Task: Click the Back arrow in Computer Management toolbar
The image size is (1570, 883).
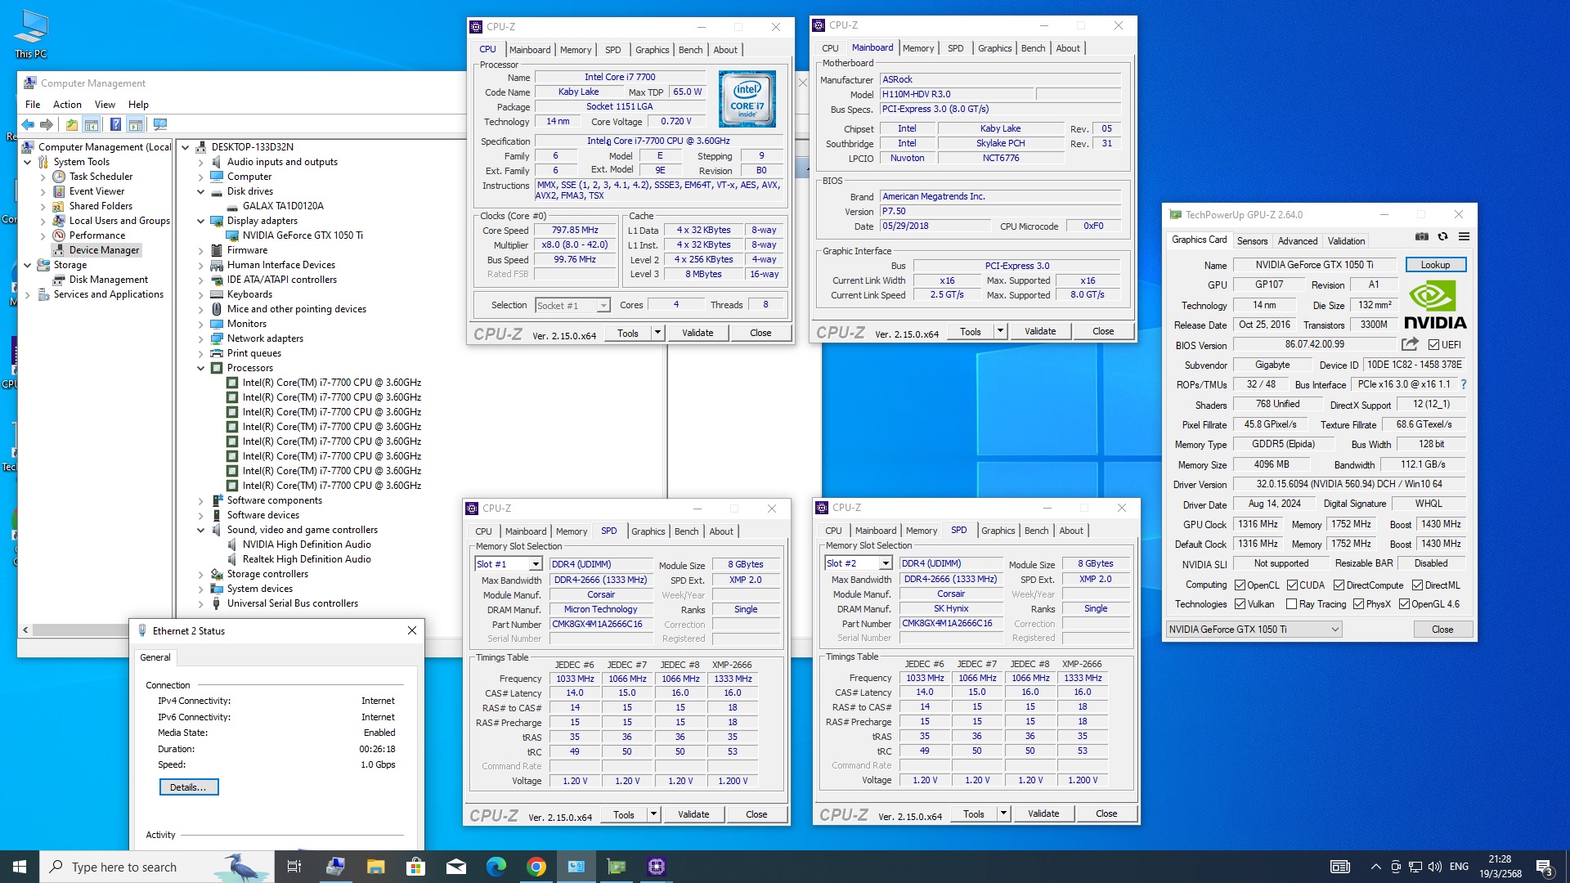Action: [28, 124]
